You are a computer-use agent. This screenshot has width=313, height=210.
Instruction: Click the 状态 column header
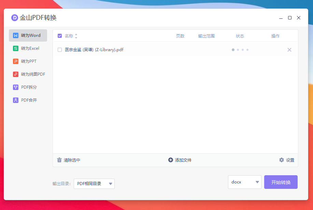(240, 36)
